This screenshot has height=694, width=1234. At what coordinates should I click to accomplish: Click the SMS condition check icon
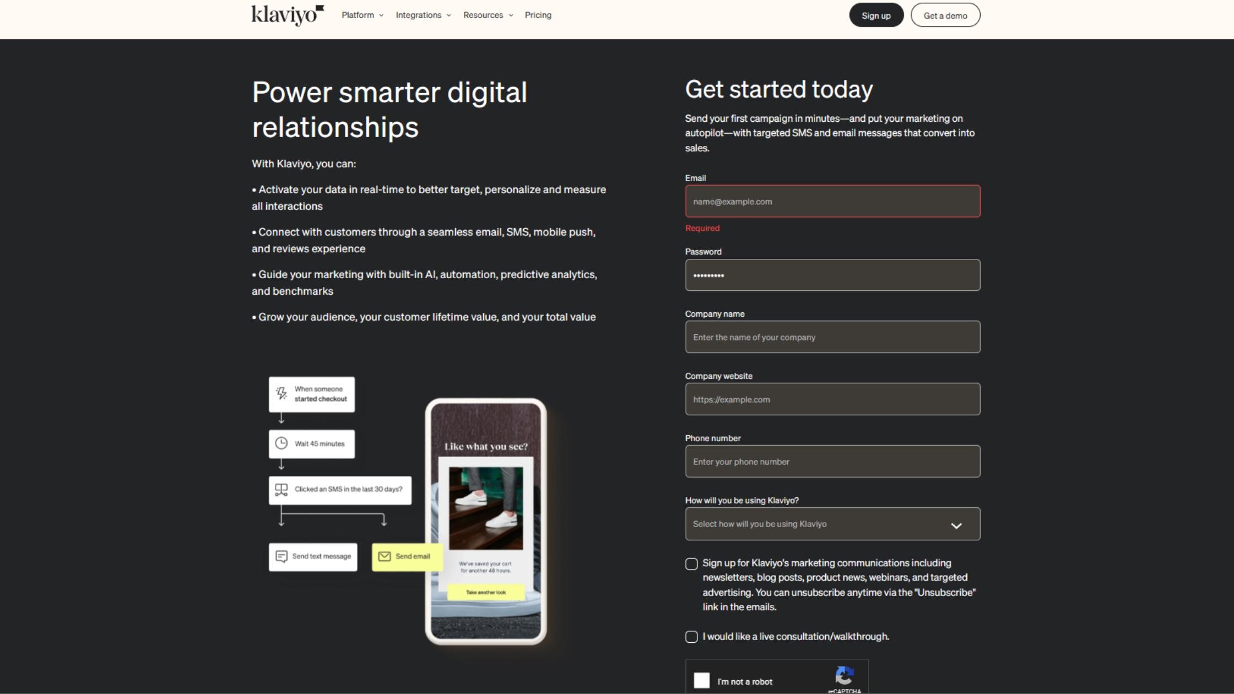click(280, 489)
